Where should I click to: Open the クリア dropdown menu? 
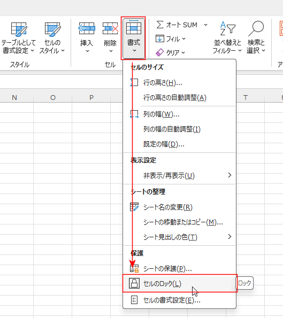[171, 52]
